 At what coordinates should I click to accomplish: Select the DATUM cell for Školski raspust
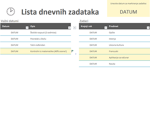point(14,33)
